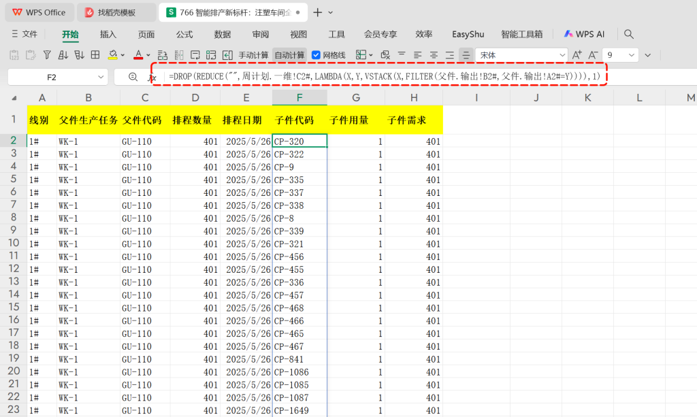
Task: Align text right
Action: click(449, 55)
